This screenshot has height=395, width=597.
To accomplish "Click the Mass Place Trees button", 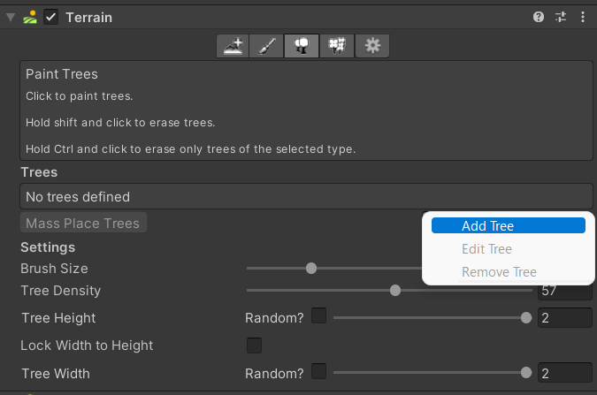I will point(83,224).
